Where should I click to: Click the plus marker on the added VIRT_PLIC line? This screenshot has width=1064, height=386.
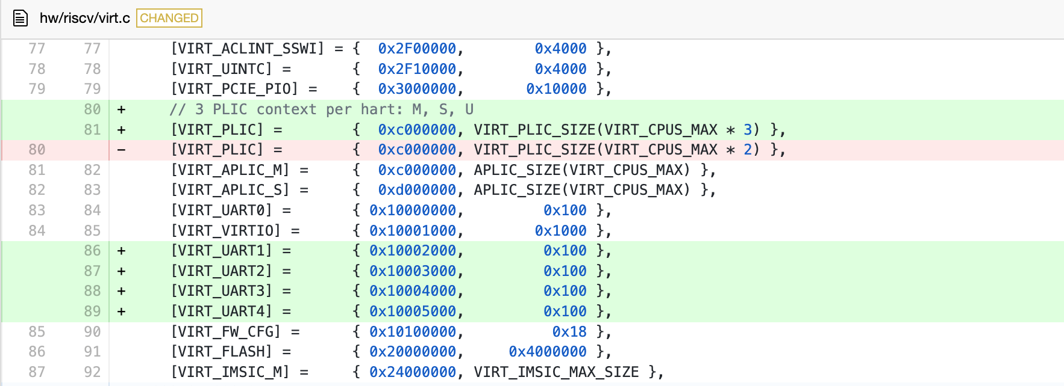(121, 130)
